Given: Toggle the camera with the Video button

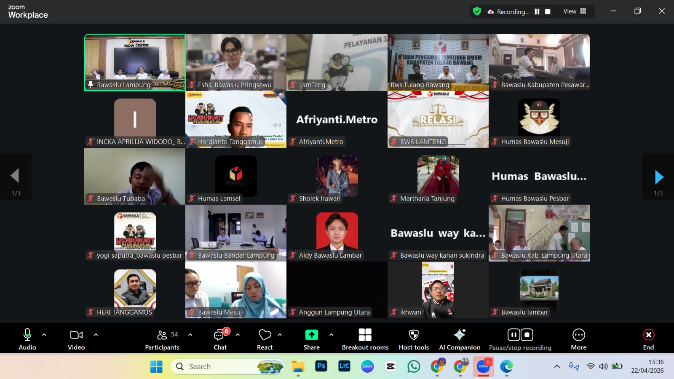Looking at the screenshot, I should tap(76, 339).
